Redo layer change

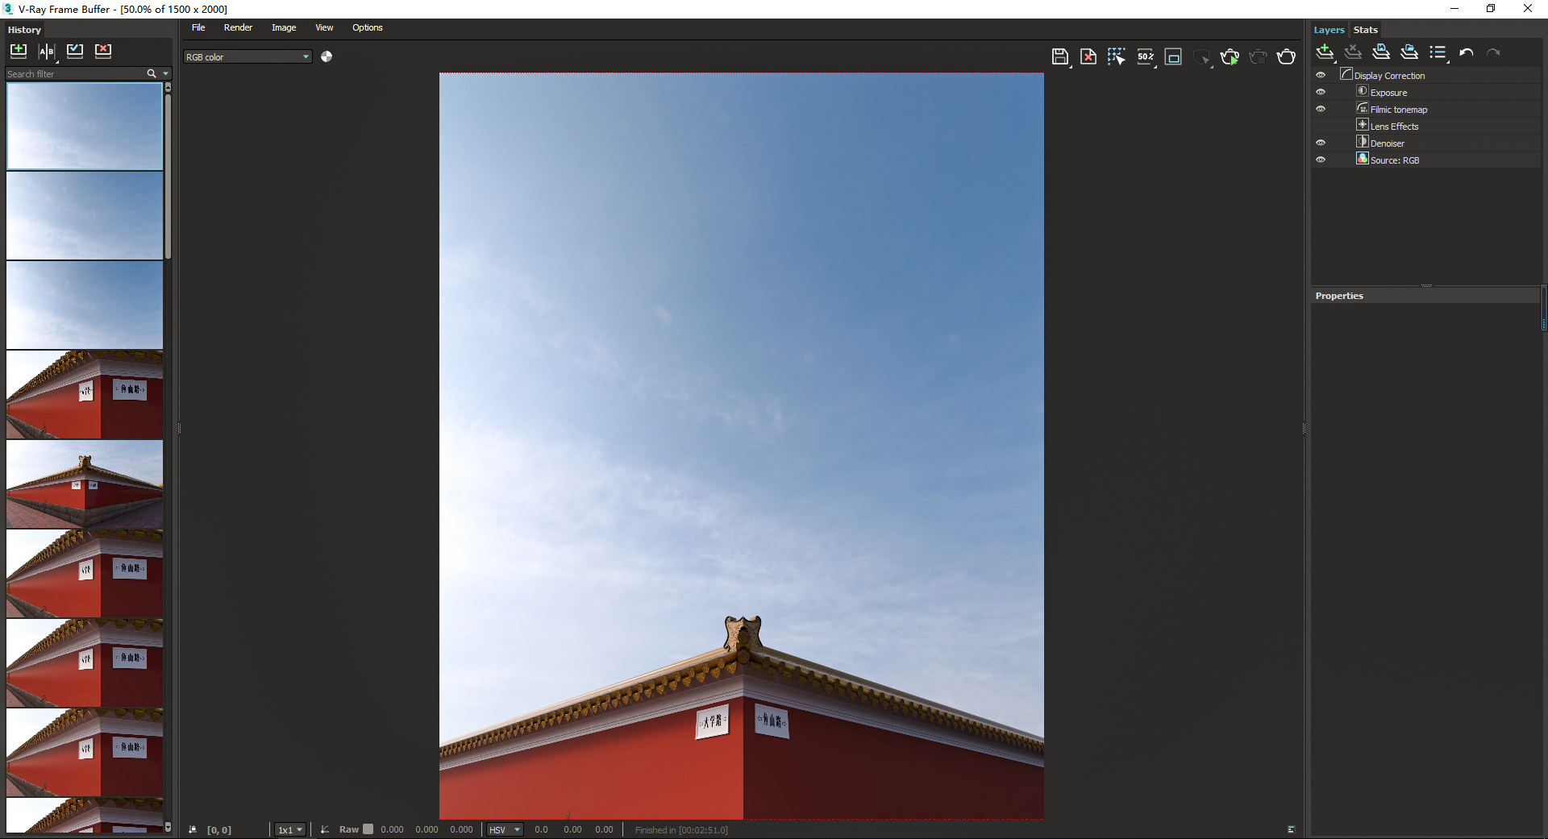[1493, 52]
